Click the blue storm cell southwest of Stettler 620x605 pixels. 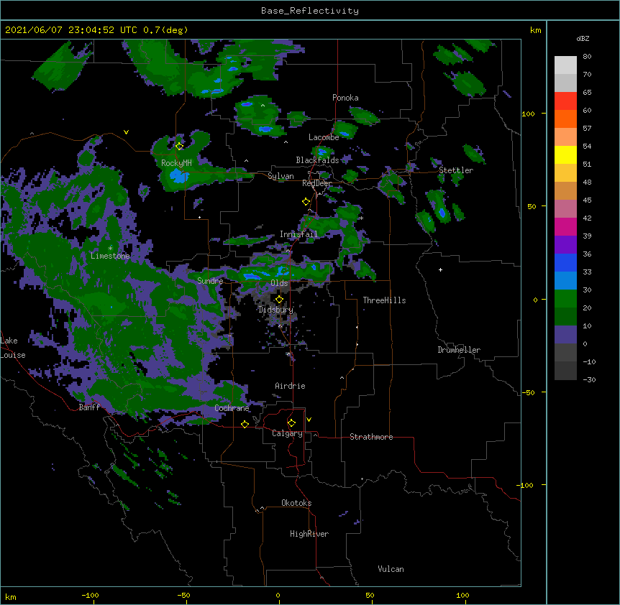tap(442, 213)
